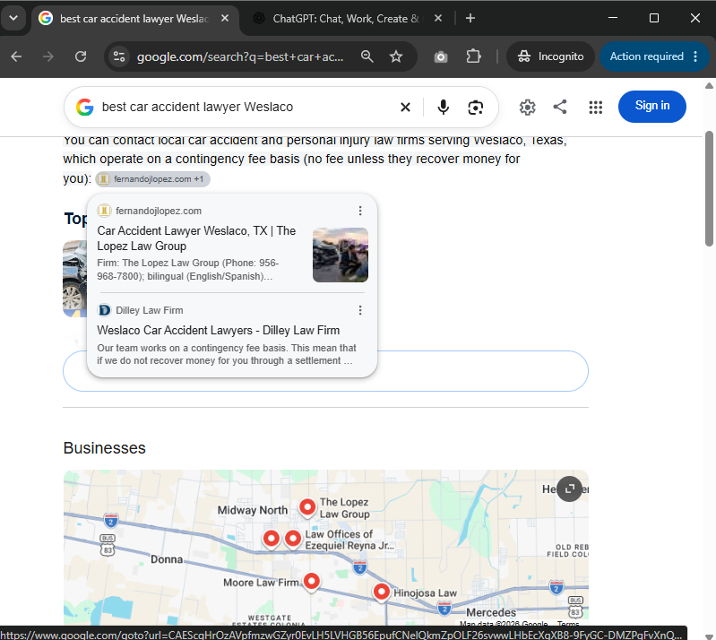716x640 pixels.
Task: Click the scrollbar up arrow
Action: pyautogui.click(x=709, y=86)
